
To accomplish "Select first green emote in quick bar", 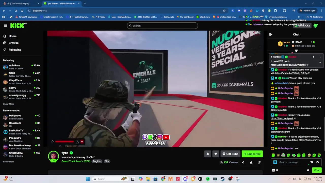I will point(273,155).
